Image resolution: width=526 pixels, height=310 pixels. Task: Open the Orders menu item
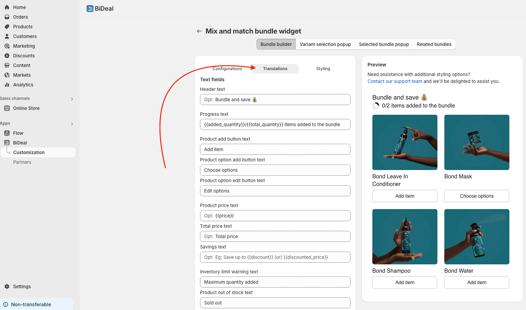tap(20, 17)
